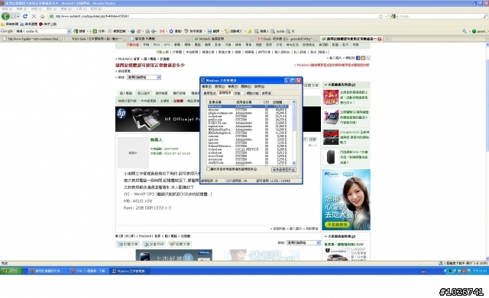This screenshot has width=489, height=298.
Task: Bookmark this page with the star icon
Action: coord(381,16)
